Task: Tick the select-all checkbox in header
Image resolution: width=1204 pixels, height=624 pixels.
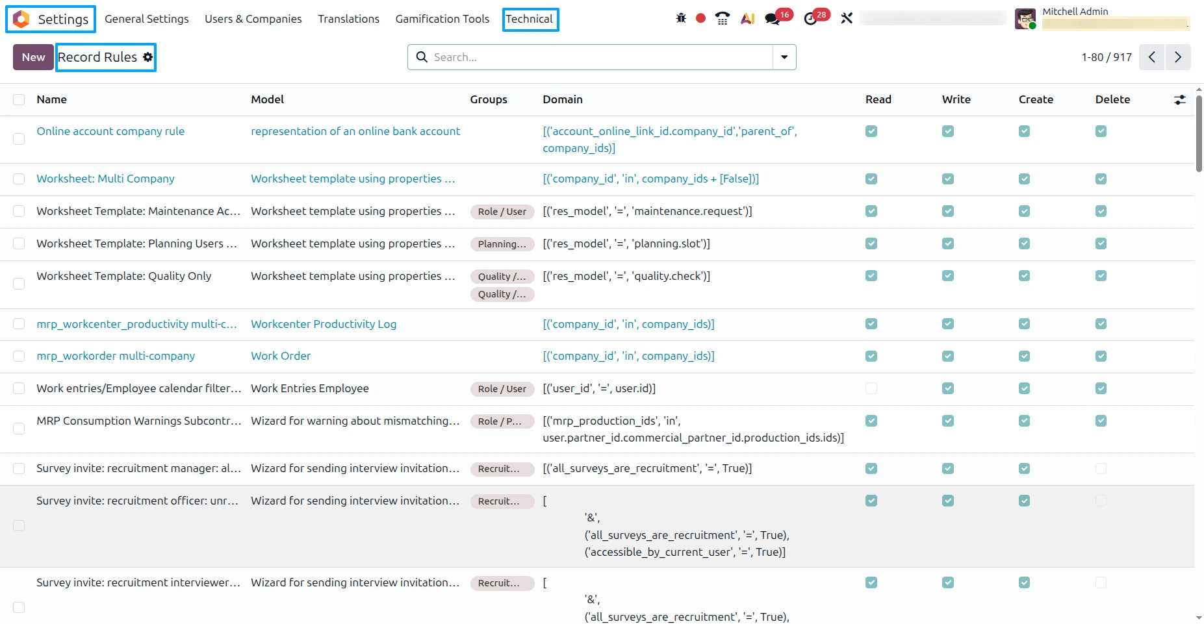Action: click(x=19, y=99)
